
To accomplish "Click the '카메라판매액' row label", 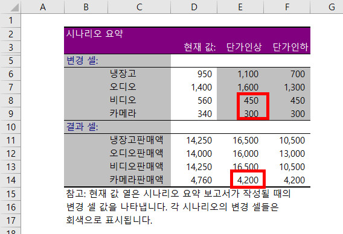I will (136, 180).
